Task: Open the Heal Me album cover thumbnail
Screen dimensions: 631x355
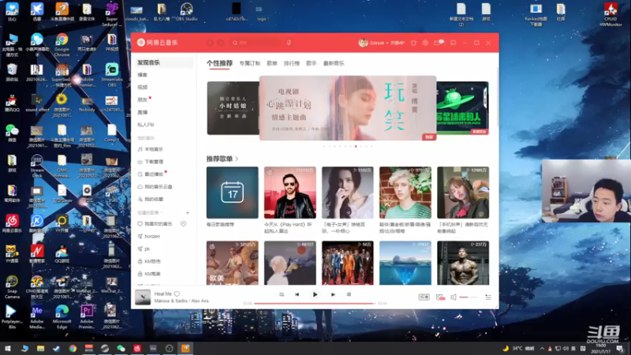Action: [x=143, y=297]
